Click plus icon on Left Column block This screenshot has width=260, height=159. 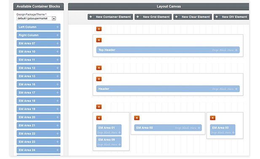(57, 27)
